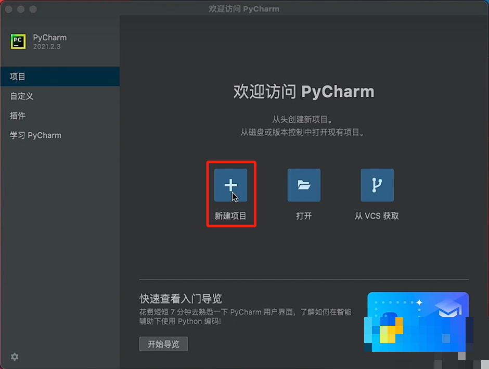
Task: Click the 欢迎访问 PyCharm heading
Action: (304, 92)
